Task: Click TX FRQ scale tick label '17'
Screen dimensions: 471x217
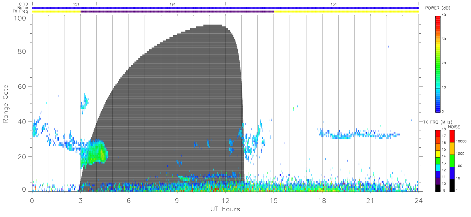Action: click(444, 136)
